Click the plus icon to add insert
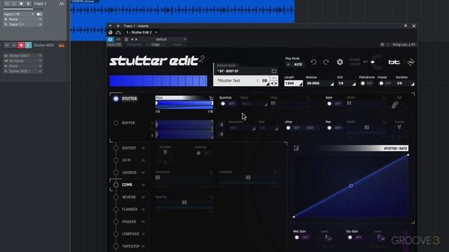 click(x=118, y=26)
